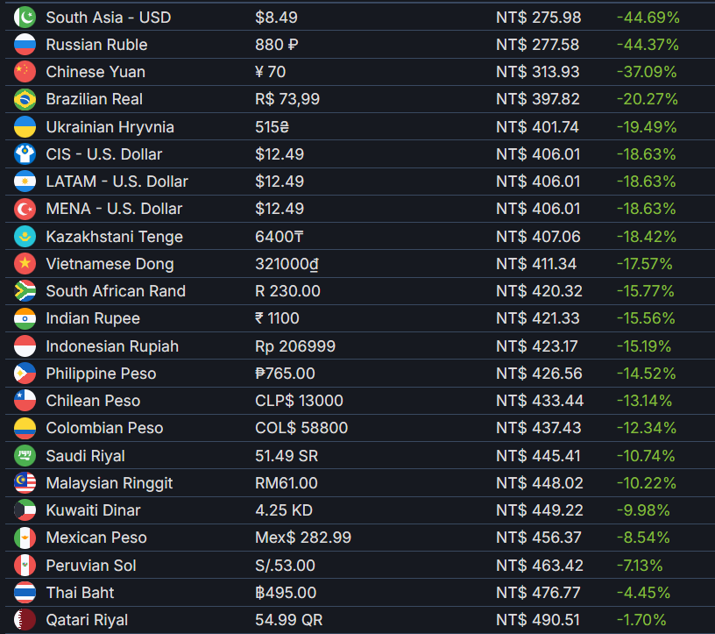Image resolution: width=715 pixels, height=634 pixels.
Task: Click the -44.69% difference for South Asia
Action: [x=648, y=18]
